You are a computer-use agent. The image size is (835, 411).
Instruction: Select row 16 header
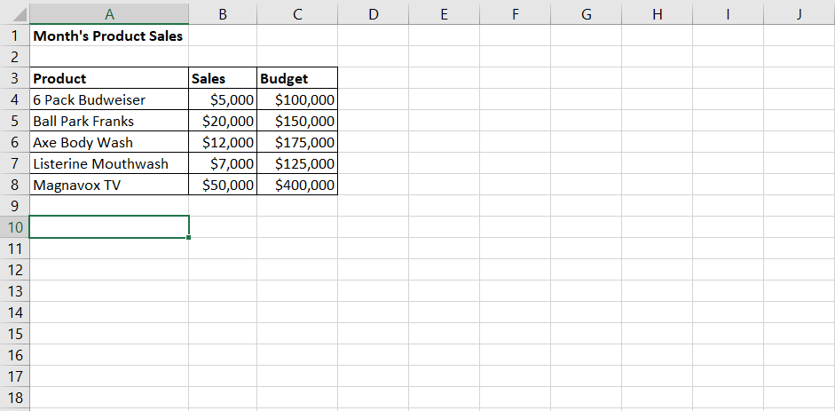pos(15,355)
